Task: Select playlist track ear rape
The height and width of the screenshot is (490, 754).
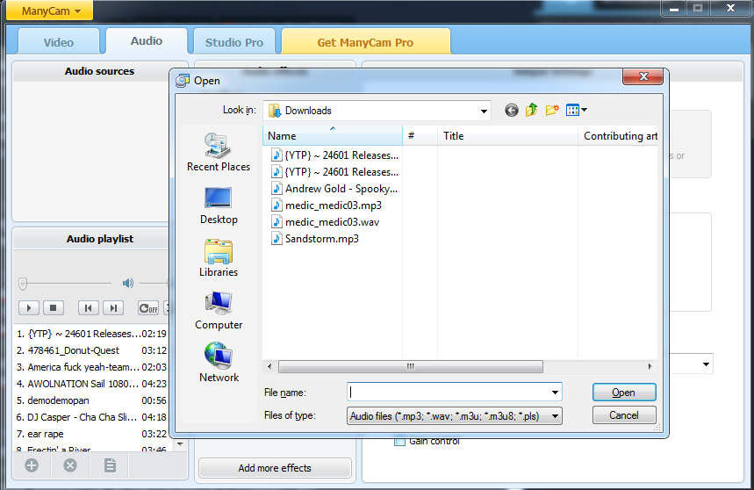Action: coord(91,434)
